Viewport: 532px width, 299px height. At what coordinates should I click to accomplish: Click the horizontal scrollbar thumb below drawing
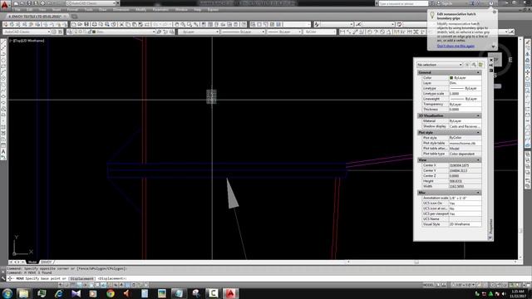click(416, 262)
